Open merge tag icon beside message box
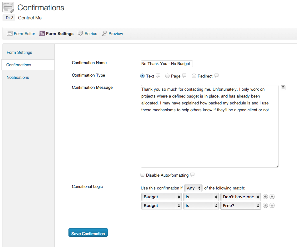Viewport: 297px width, 247px height. (x=283, y=88)
